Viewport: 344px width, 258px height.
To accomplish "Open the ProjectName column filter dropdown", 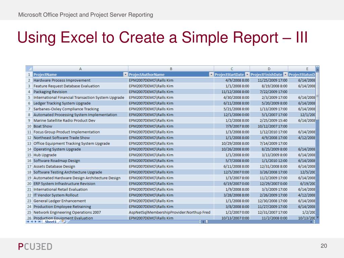I will click(125, 75).
